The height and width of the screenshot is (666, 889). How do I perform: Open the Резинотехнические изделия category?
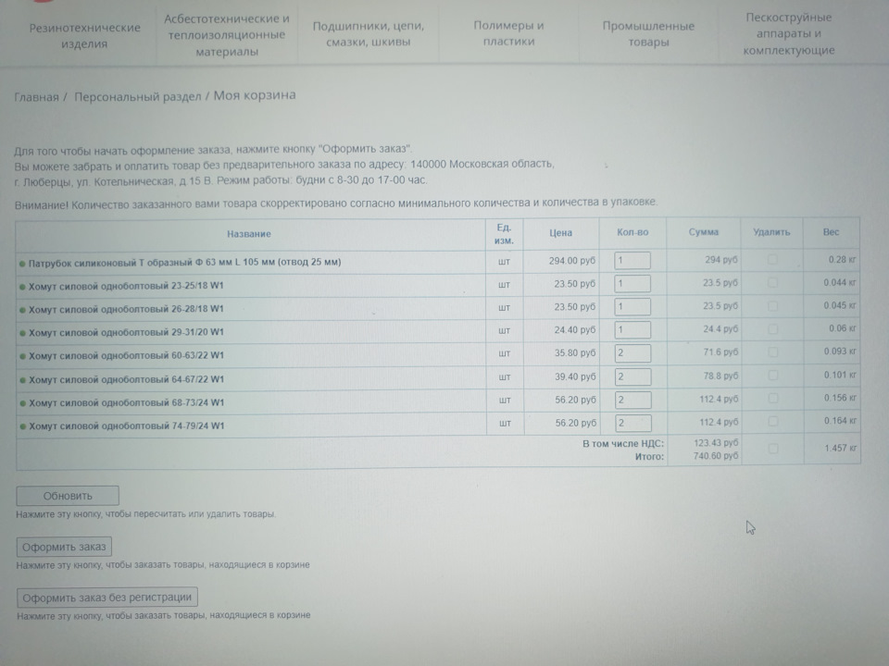(x=84, y=35)
